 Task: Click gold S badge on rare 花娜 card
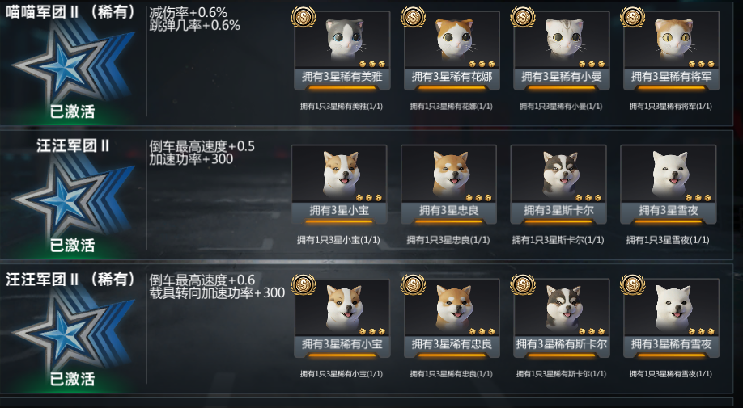point(413,17)
